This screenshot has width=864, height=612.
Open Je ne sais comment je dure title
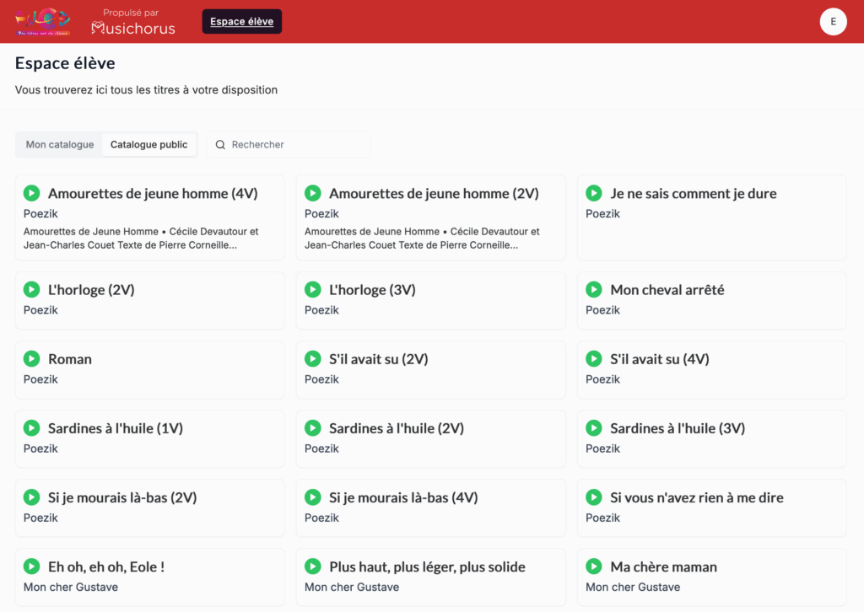pos(693,194)
